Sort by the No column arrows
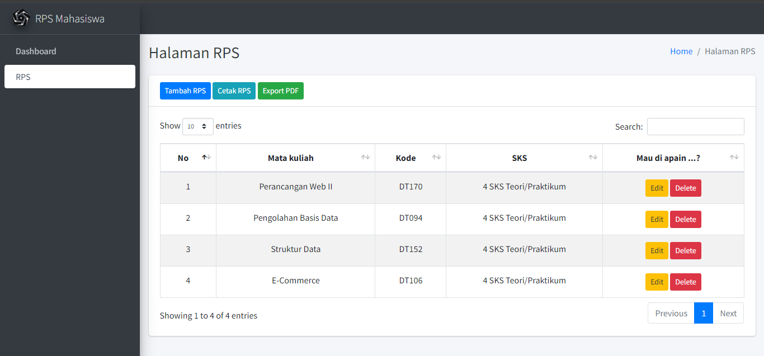This screenshot has height=356, width=764. (206, 158)
